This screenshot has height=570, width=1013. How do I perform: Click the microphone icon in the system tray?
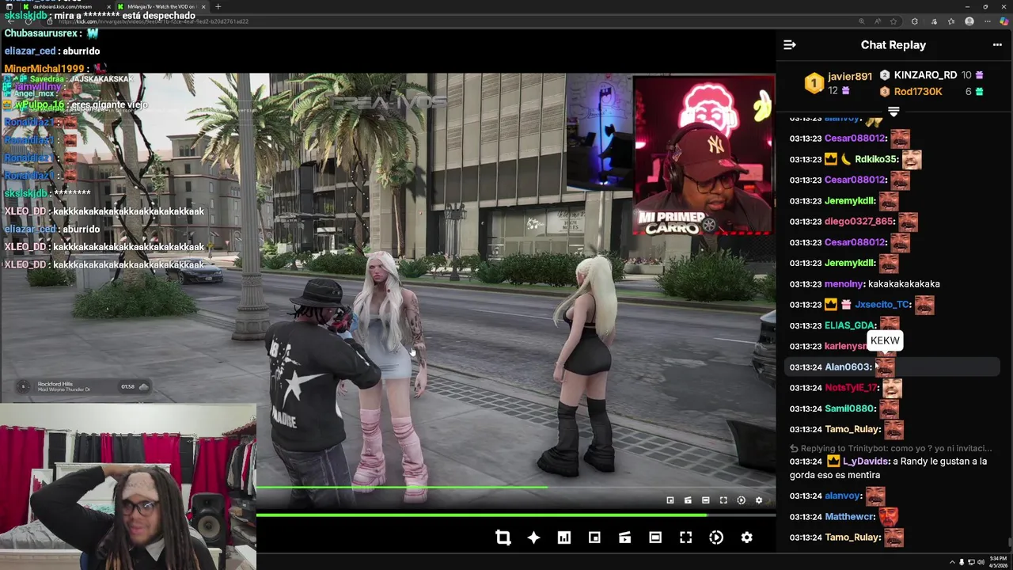click(962, 562)
